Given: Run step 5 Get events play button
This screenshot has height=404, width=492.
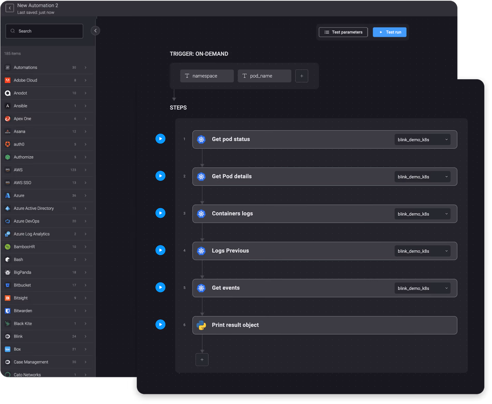Looking at the screenshot, I should [160, 287].
